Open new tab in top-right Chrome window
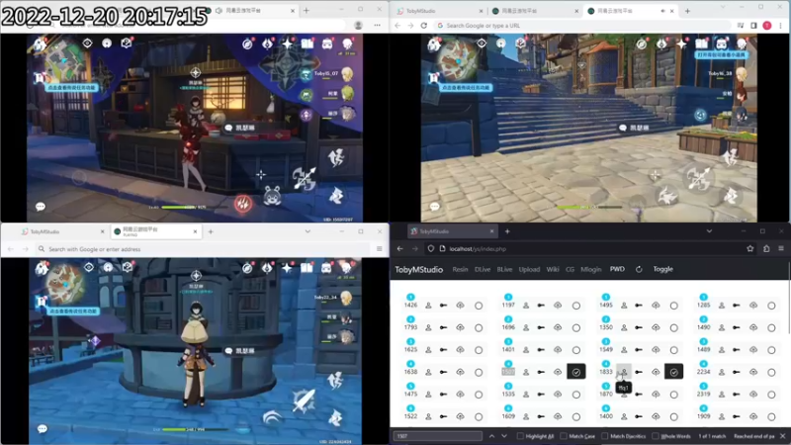 [x=687, y=11]
